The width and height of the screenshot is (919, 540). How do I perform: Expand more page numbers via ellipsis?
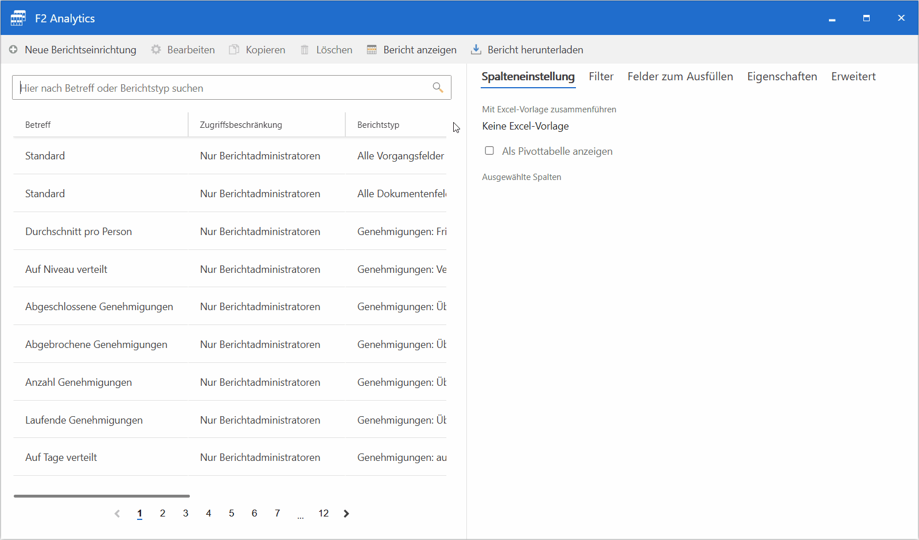coord(301,515)
